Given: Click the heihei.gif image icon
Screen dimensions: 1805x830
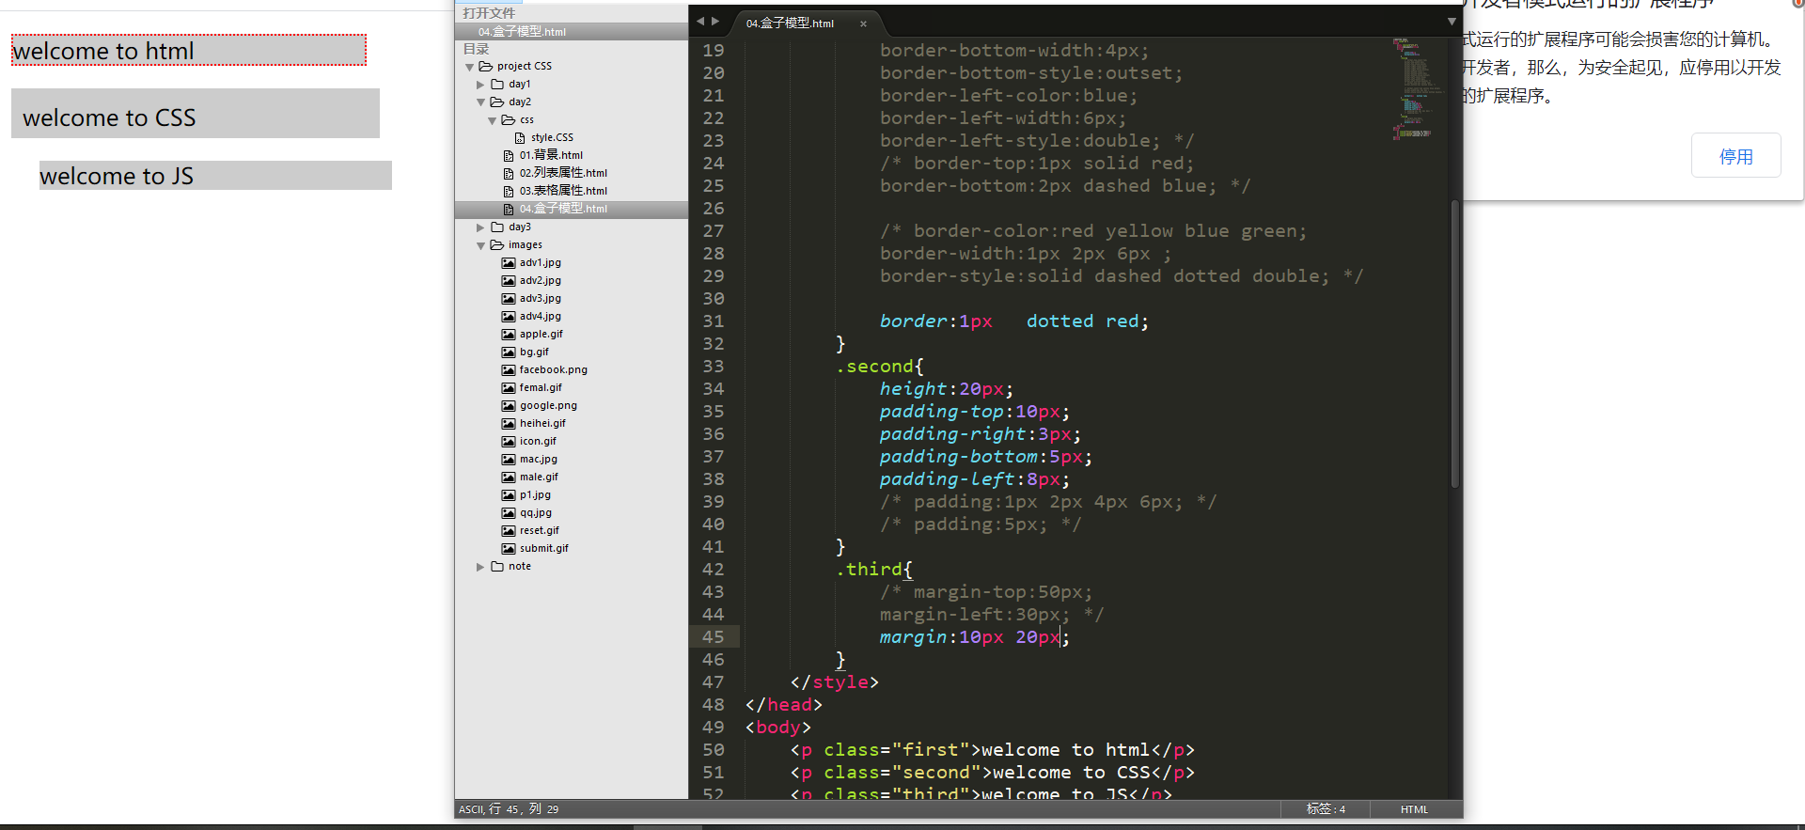Looking at the screenshot, I should pos(509,423).
